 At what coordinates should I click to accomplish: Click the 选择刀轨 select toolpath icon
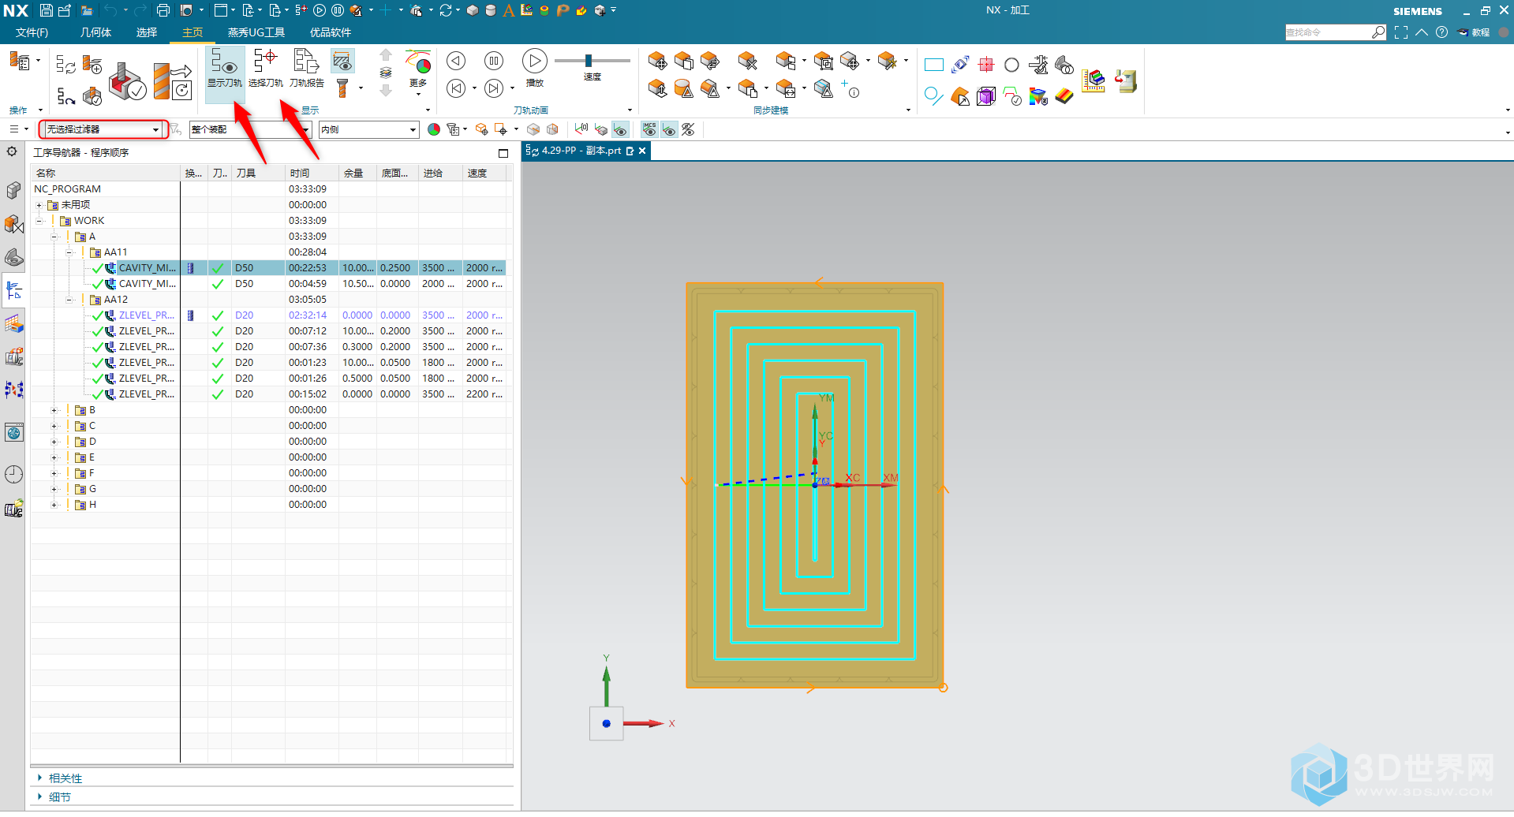pyautogui.click(x=266, y=69)
